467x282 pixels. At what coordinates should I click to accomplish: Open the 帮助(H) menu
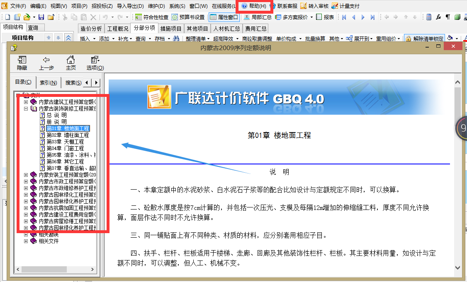click(254, 6)
